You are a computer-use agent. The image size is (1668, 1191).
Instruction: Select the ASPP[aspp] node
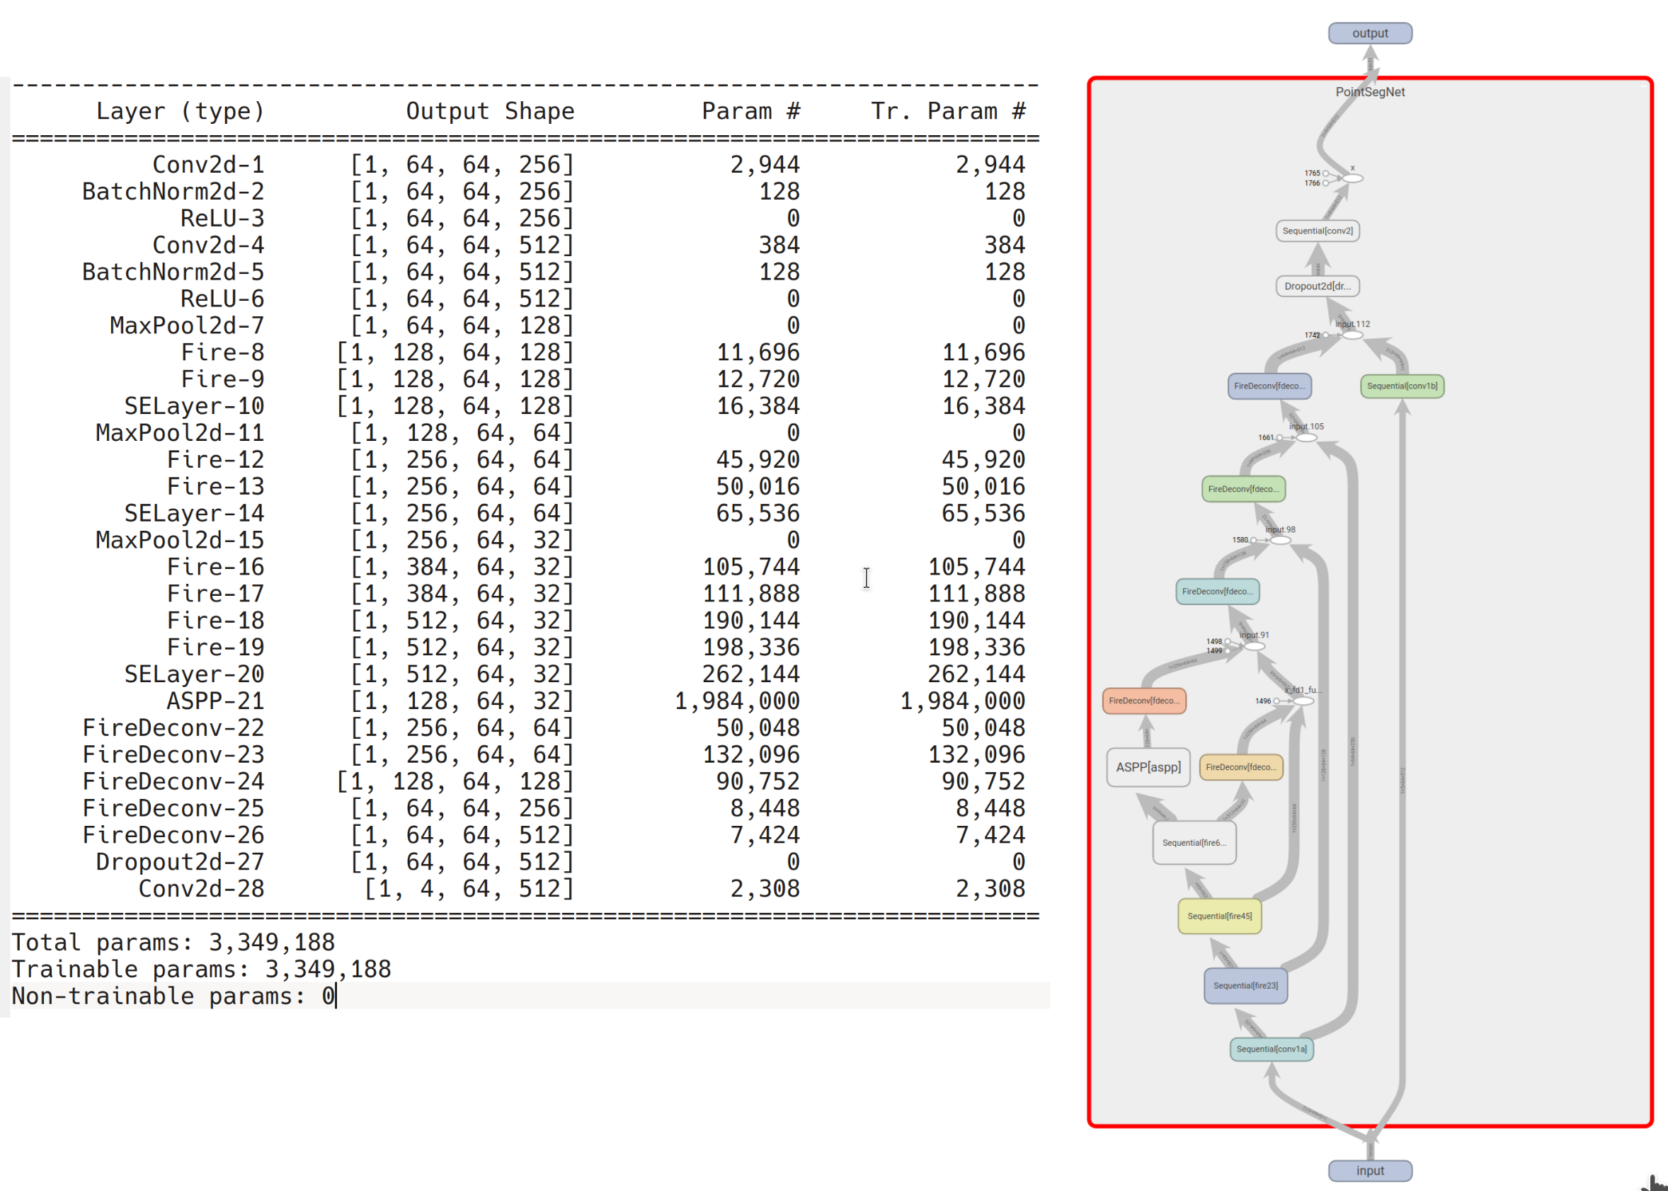click(x=1148, y=767)
